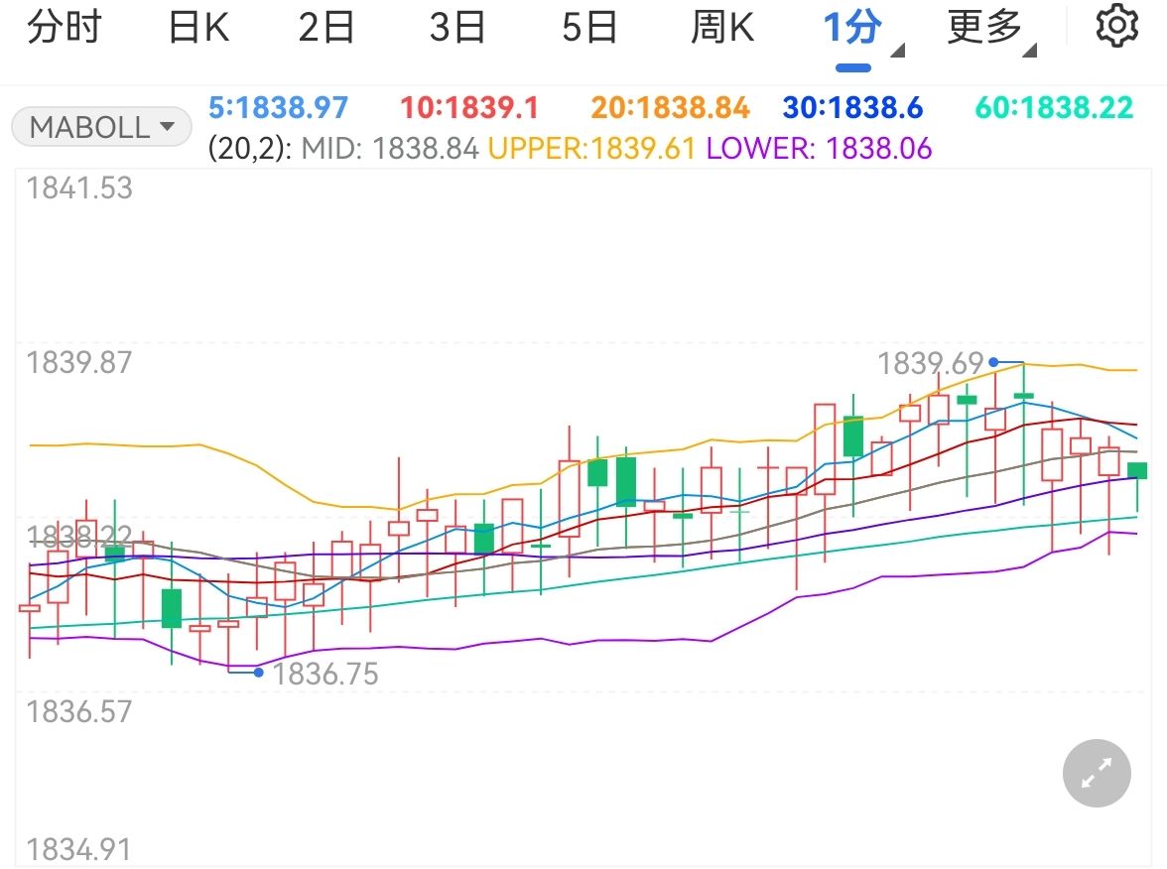Open the 1分 interval dropdown
Image resolution: width=1167 pixels, height=869 pixels.
(861, 32)
